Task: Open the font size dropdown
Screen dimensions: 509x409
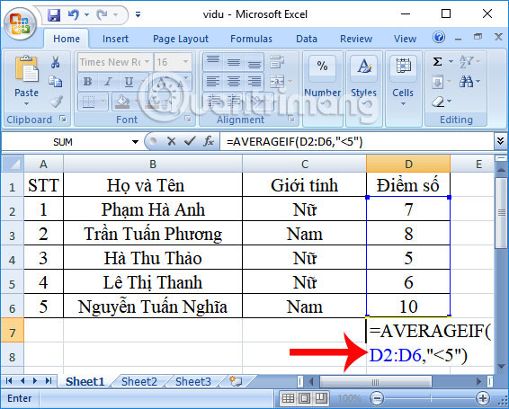Action: pos(185,62)
